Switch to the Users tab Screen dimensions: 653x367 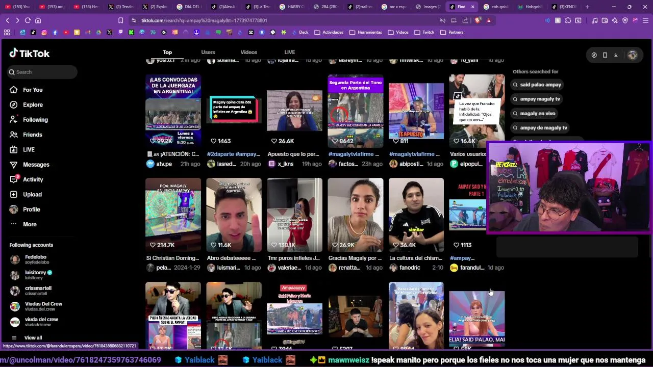tap(208, 52)
